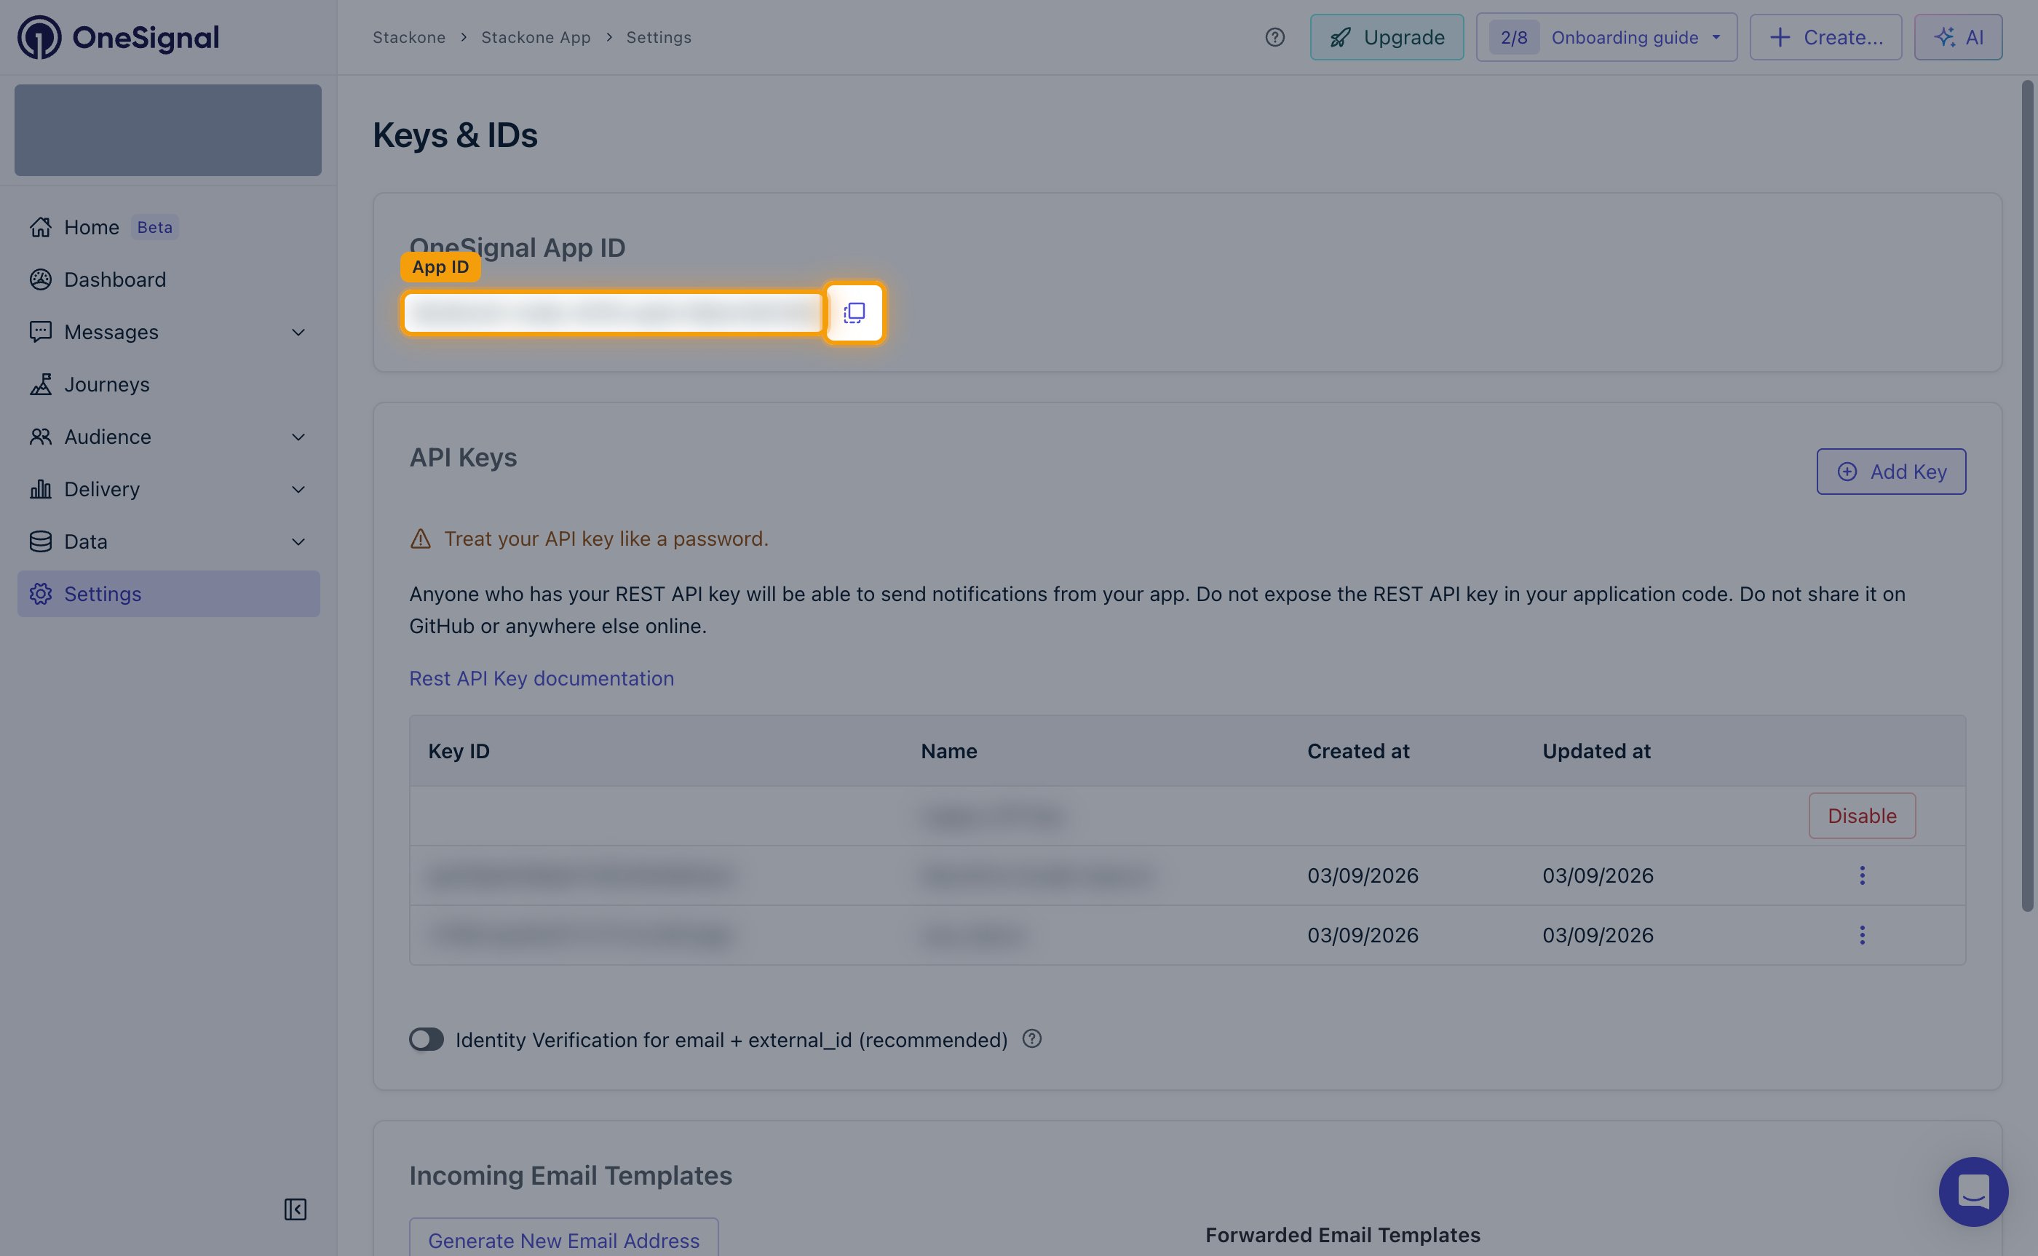Open Audience in sidebar
Image resolution: width=2038 pixels, height=1256 pixels.
(x=169, y=437)
